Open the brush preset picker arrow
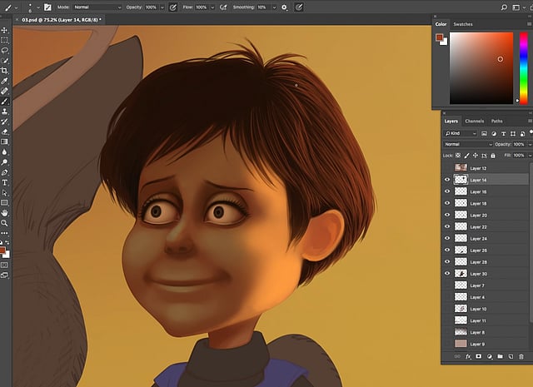This screenshot has height=387, width=533. tap(38, 7)
